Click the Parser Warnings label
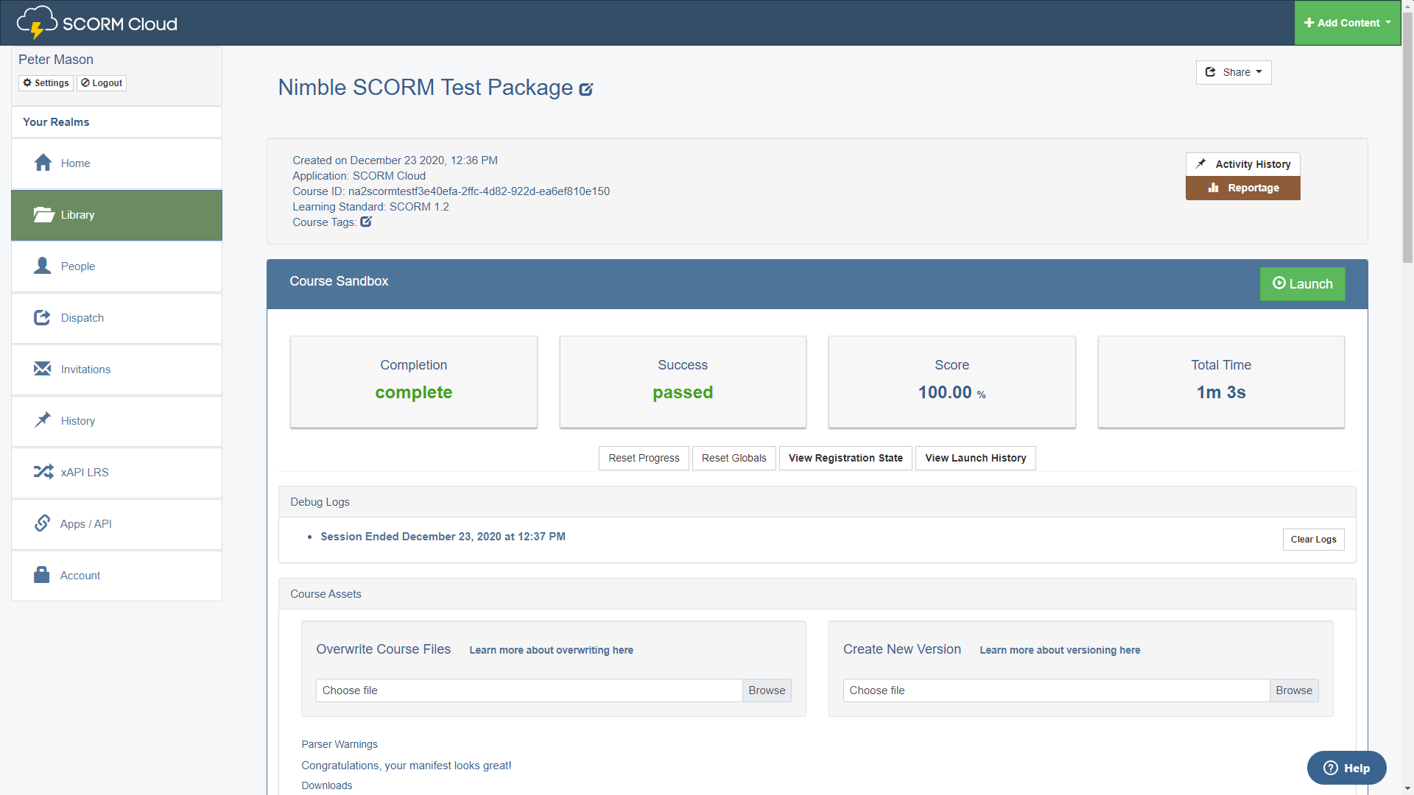The width and height of the screenshot is (1414, 795). point(340,744)
